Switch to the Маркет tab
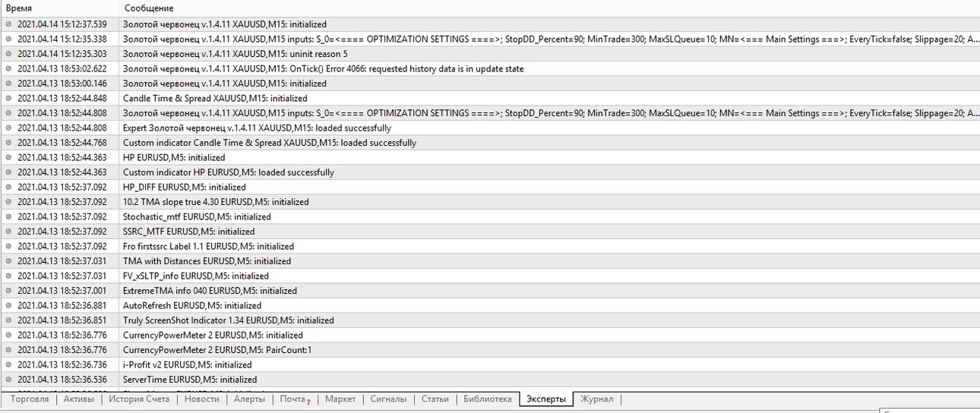 pyautogui.click(x=340, y=399)
